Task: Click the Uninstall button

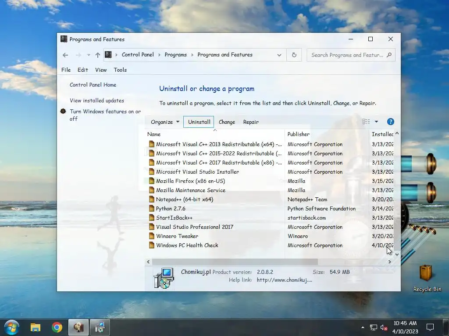Action: coord(199,122)
